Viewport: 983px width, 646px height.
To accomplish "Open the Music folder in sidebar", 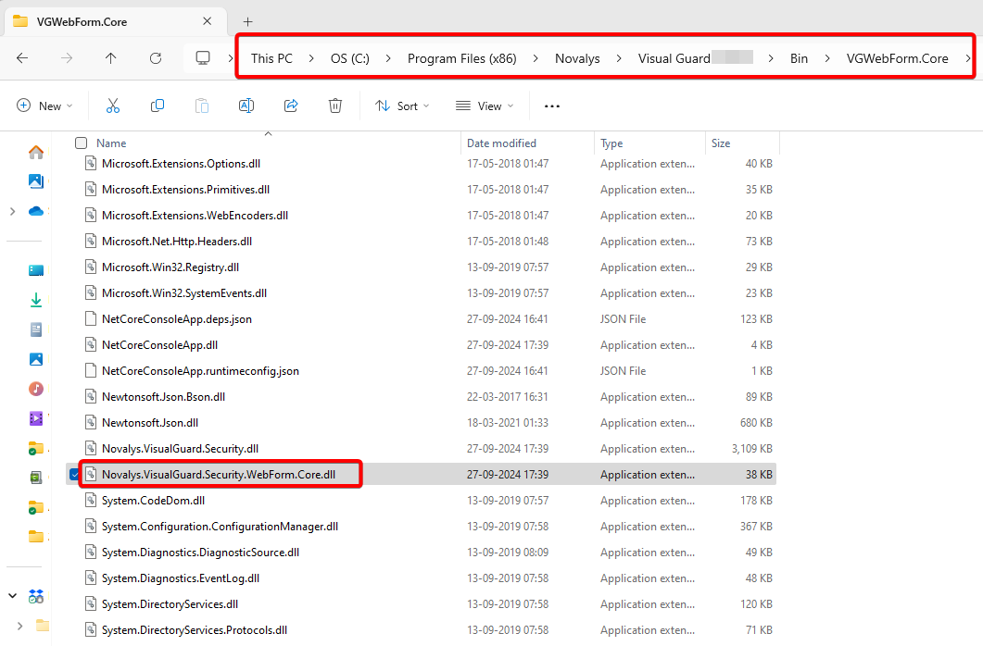I will tap(35, 389).
